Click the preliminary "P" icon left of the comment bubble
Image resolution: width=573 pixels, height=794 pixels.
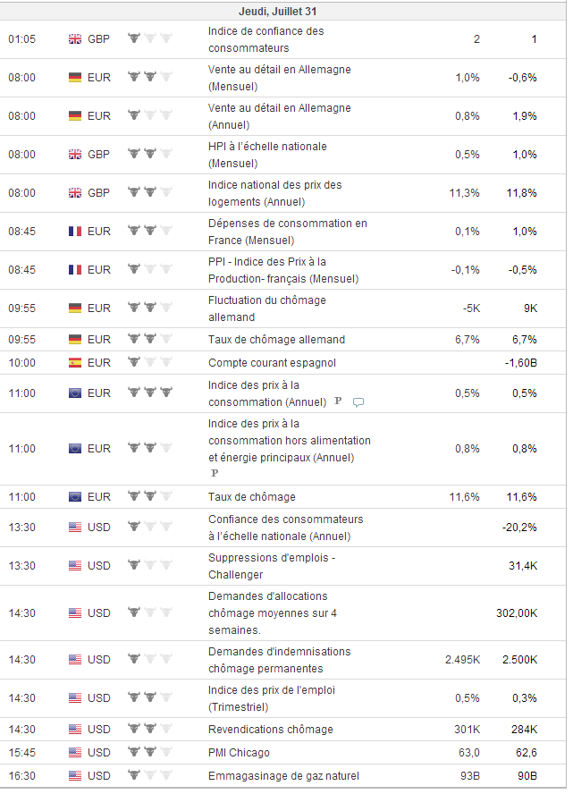338,401
